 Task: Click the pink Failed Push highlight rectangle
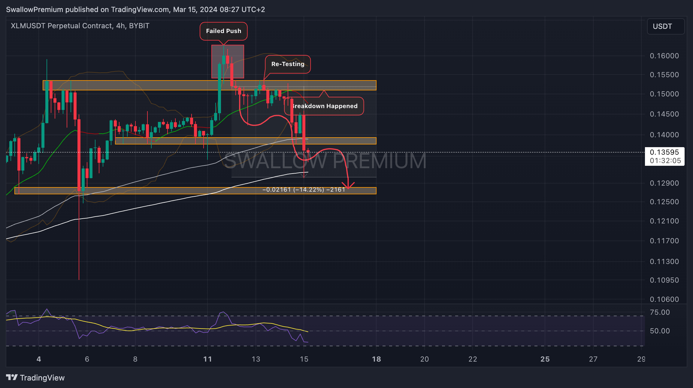[x=228, y=62]
